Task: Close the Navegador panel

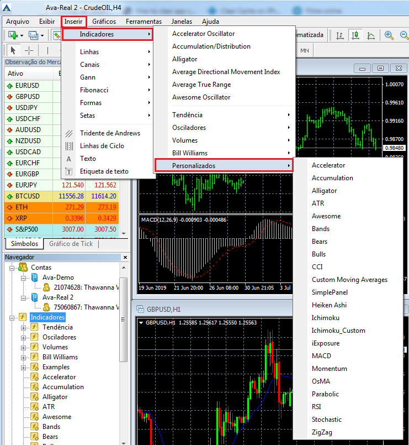Action: 125,258
